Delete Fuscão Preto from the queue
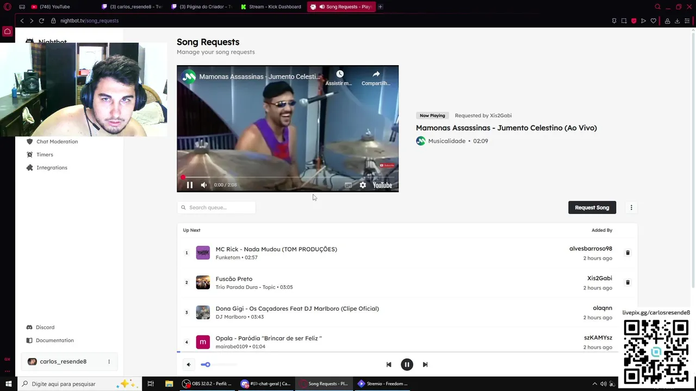 [x=627, y=282]
